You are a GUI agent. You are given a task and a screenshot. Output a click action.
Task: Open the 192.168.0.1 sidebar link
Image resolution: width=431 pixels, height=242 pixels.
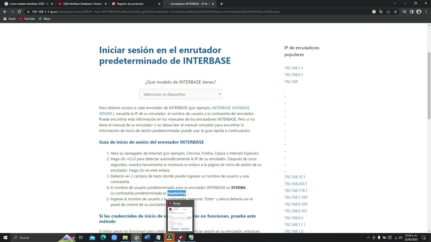(x=294, y=75)
